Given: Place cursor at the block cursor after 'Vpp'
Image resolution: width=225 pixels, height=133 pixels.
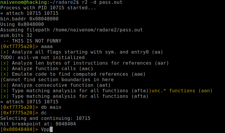Looking at the screenshot, I should click(x=51, y=130).
